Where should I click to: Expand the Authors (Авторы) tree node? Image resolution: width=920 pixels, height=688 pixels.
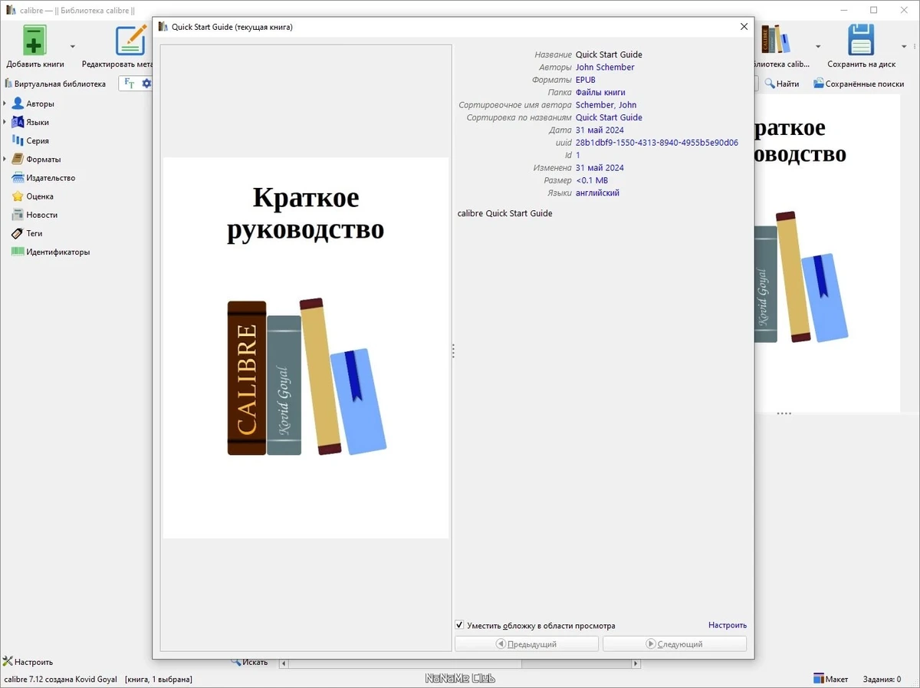5,104
